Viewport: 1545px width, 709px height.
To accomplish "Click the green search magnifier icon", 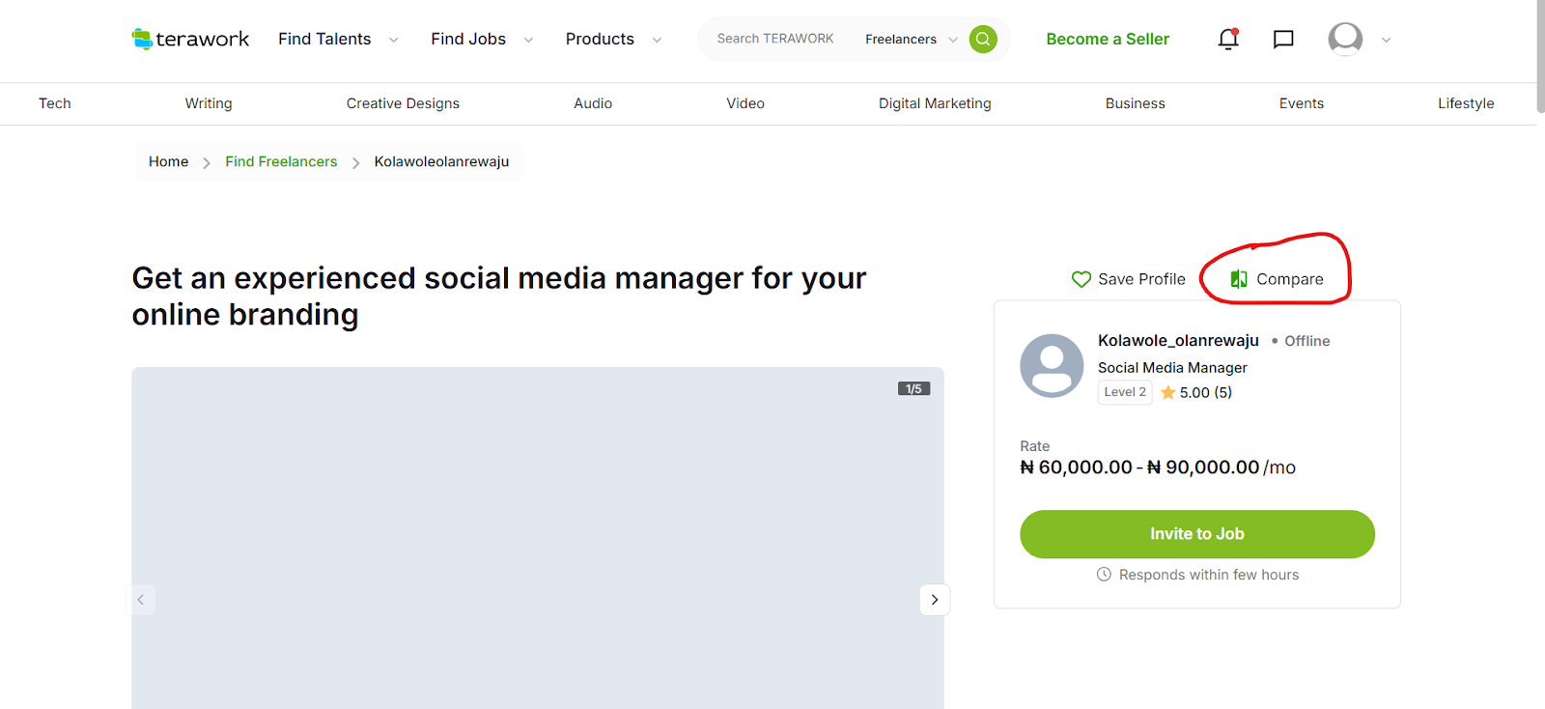I will [x=983, y=39].
